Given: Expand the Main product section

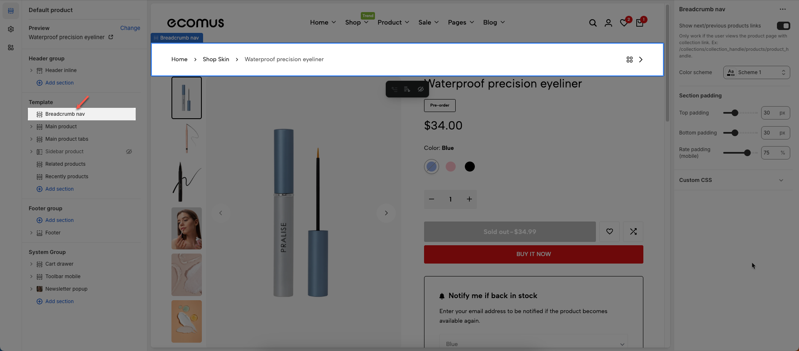Looking at the screenshot, I should pyautogui.click(x=31, y=127).
